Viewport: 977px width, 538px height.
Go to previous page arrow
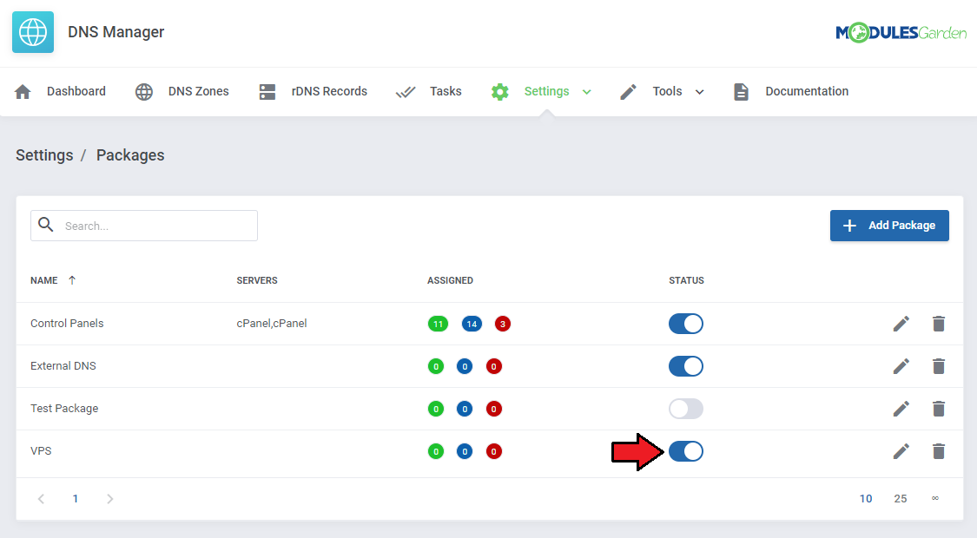tap(41, 499)
